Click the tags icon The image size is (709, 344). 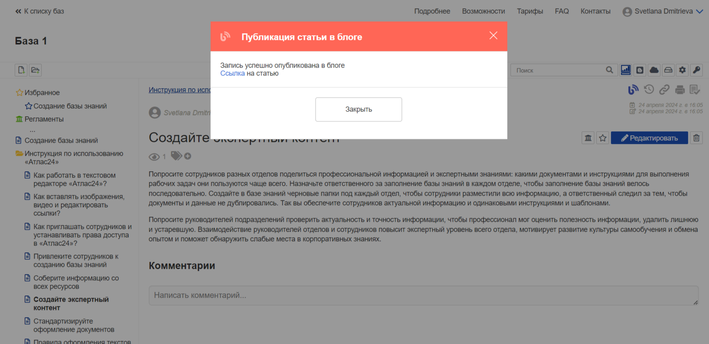(176, 156)
